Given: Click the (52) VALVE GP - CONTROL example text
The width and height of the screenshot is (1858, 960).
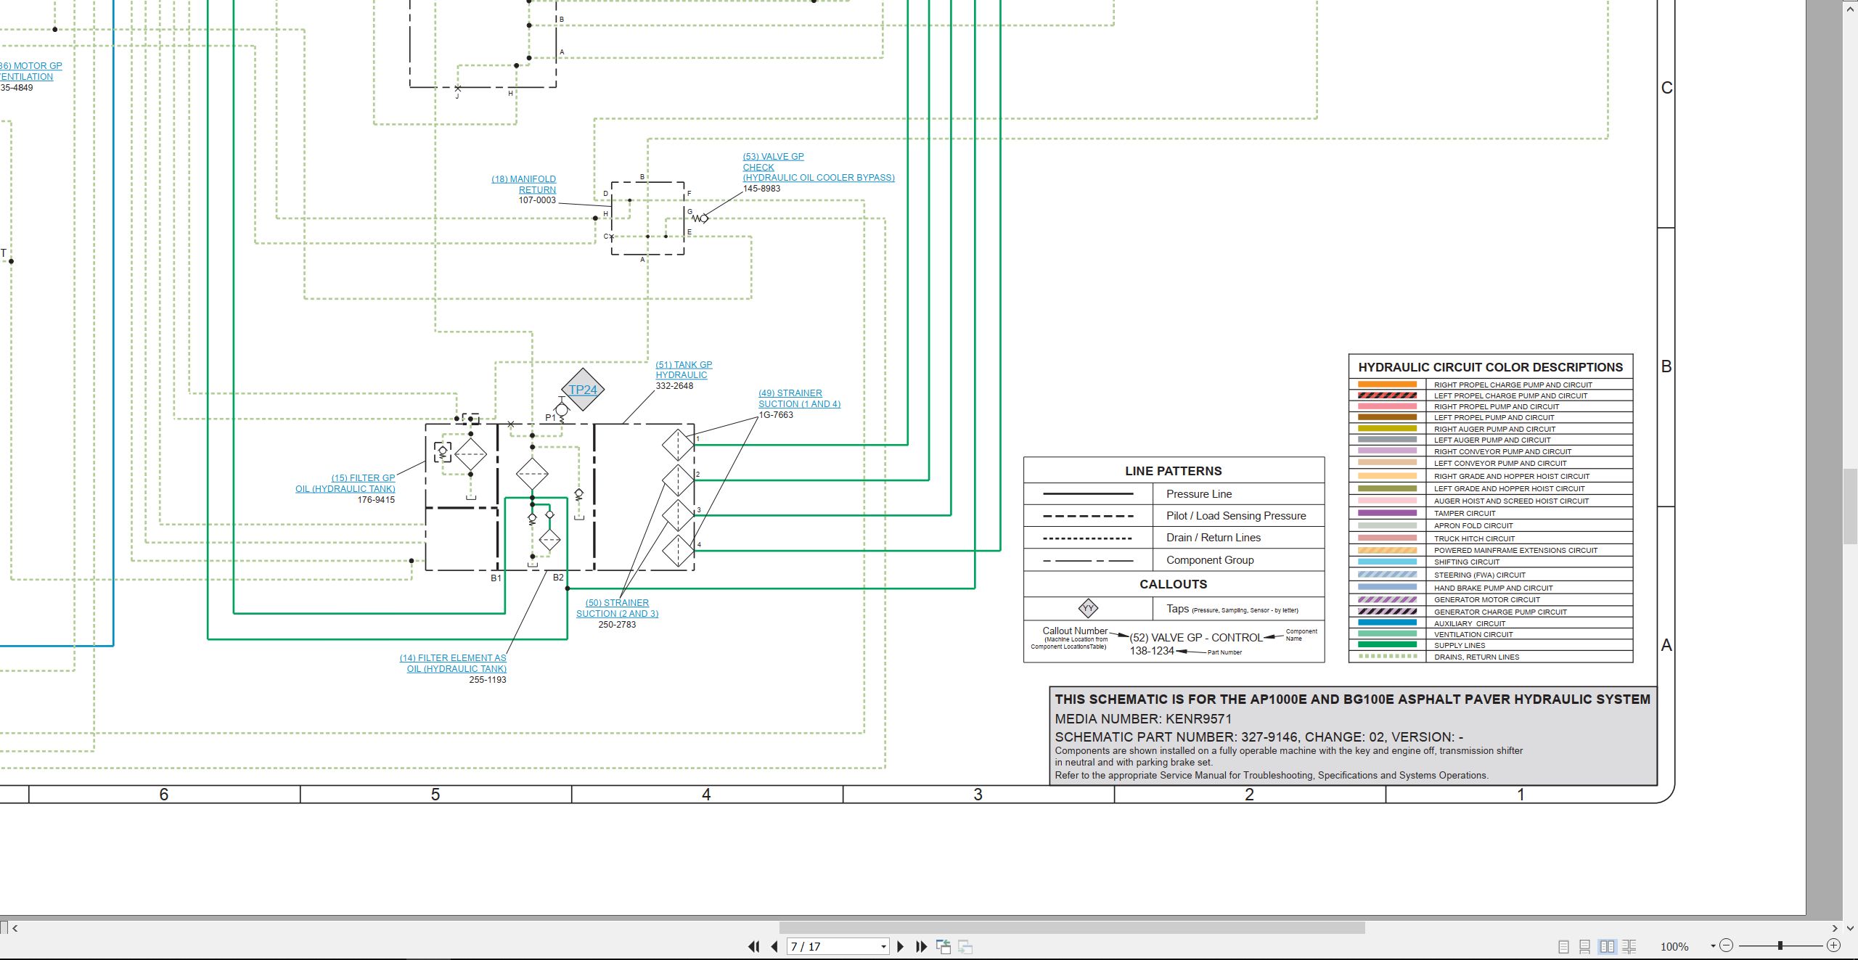Looking at the screenshot, I should [x=1196, y=638].
